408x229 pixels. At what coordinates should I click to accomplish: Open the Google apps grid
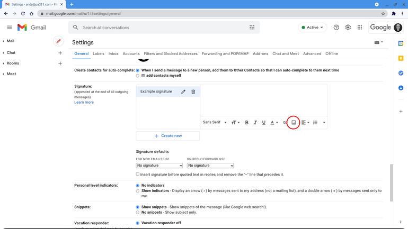pyautogui.click(x=360, y=28)
